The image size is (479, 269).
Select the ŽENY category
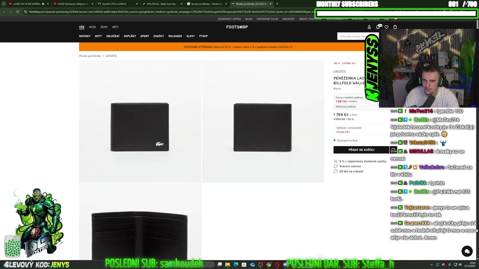[104, 27]
